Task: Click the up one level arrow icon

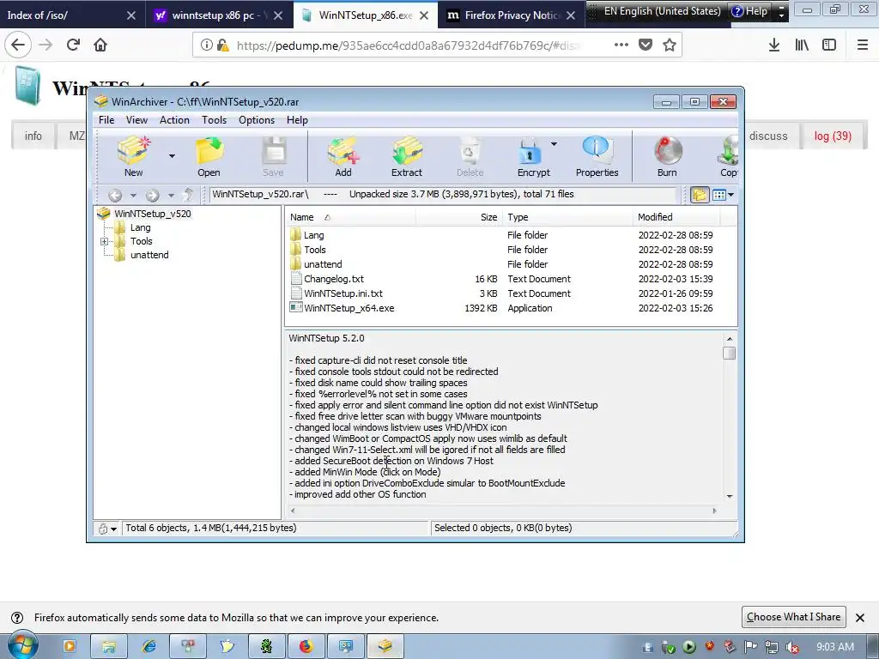Action: [188, 195]
